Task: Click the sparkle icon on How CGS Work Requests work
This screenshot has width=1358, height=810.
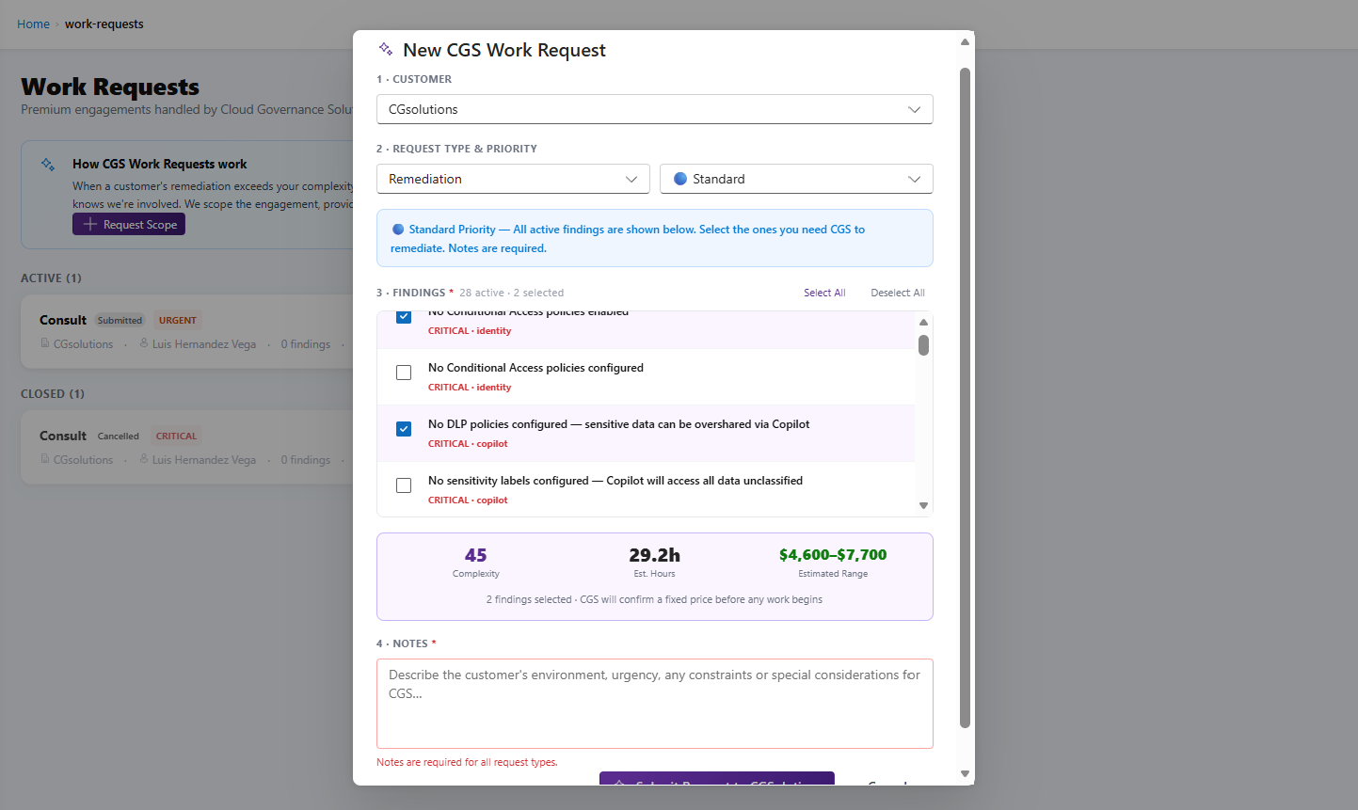Action: (47, 164)
